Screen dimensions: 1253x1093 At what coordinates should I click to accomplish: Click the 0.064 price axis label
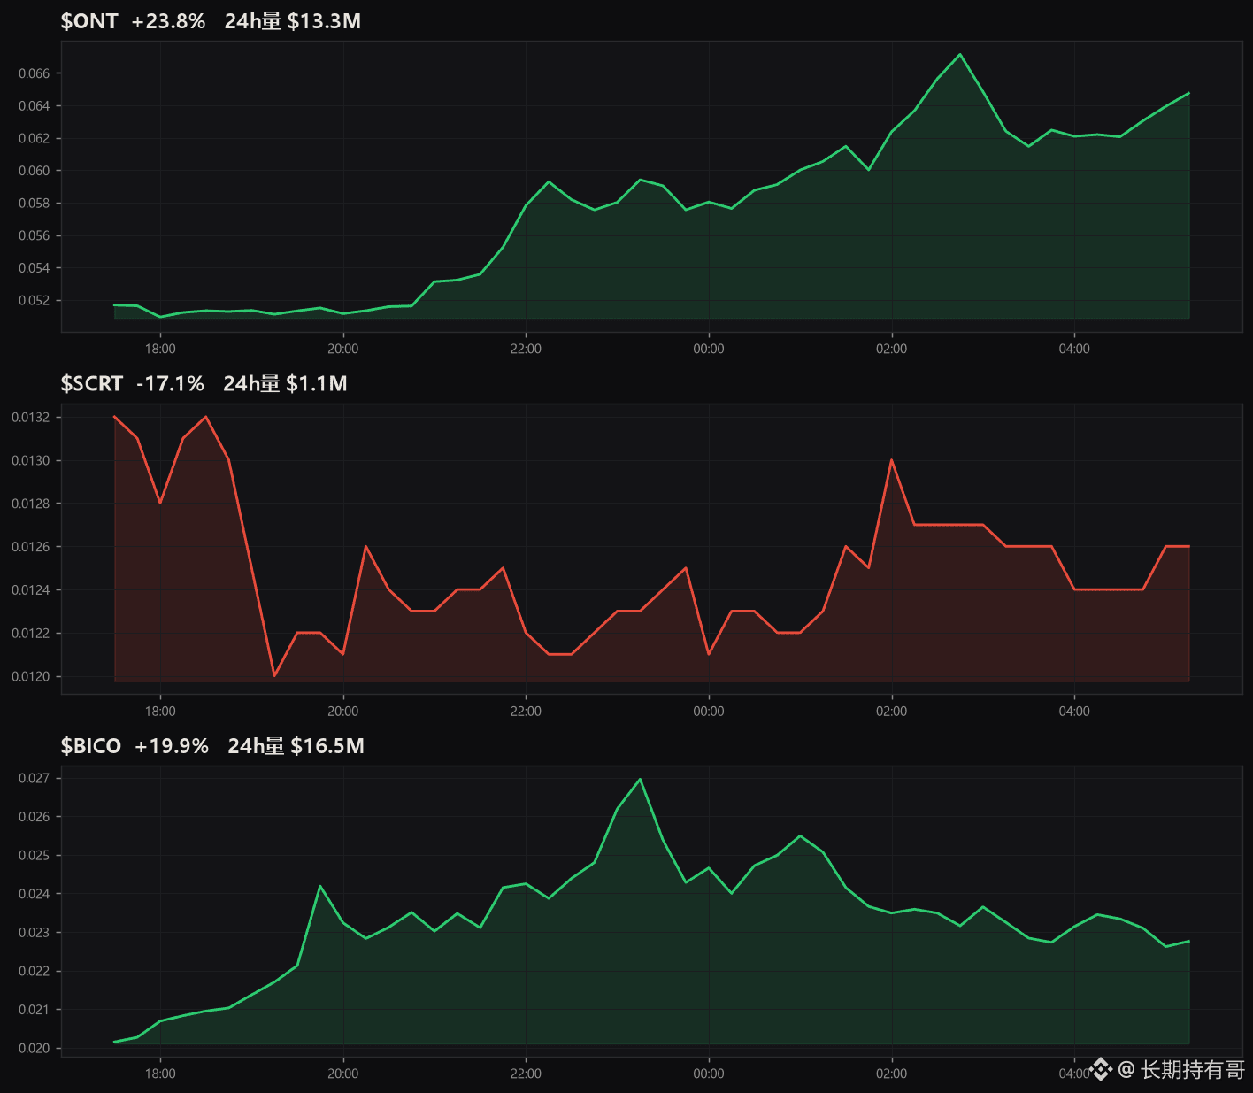pyautogui.click(x=35, y=106)
